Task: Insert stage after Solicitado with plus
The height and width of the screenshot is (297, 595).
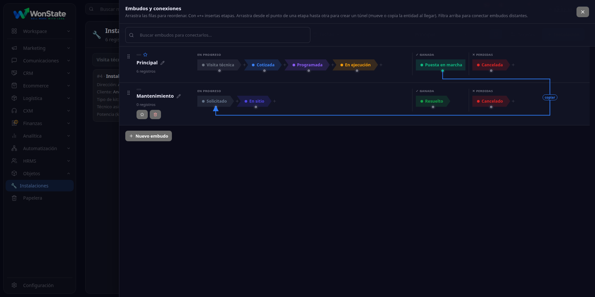Action: pos(237,101)
